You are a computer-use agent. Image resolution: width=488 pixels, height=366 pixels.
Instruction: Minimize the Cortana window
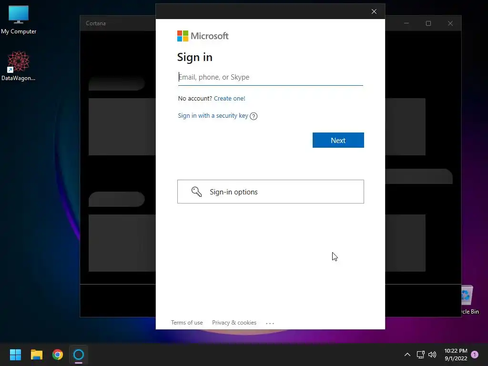tap(406, 23)
